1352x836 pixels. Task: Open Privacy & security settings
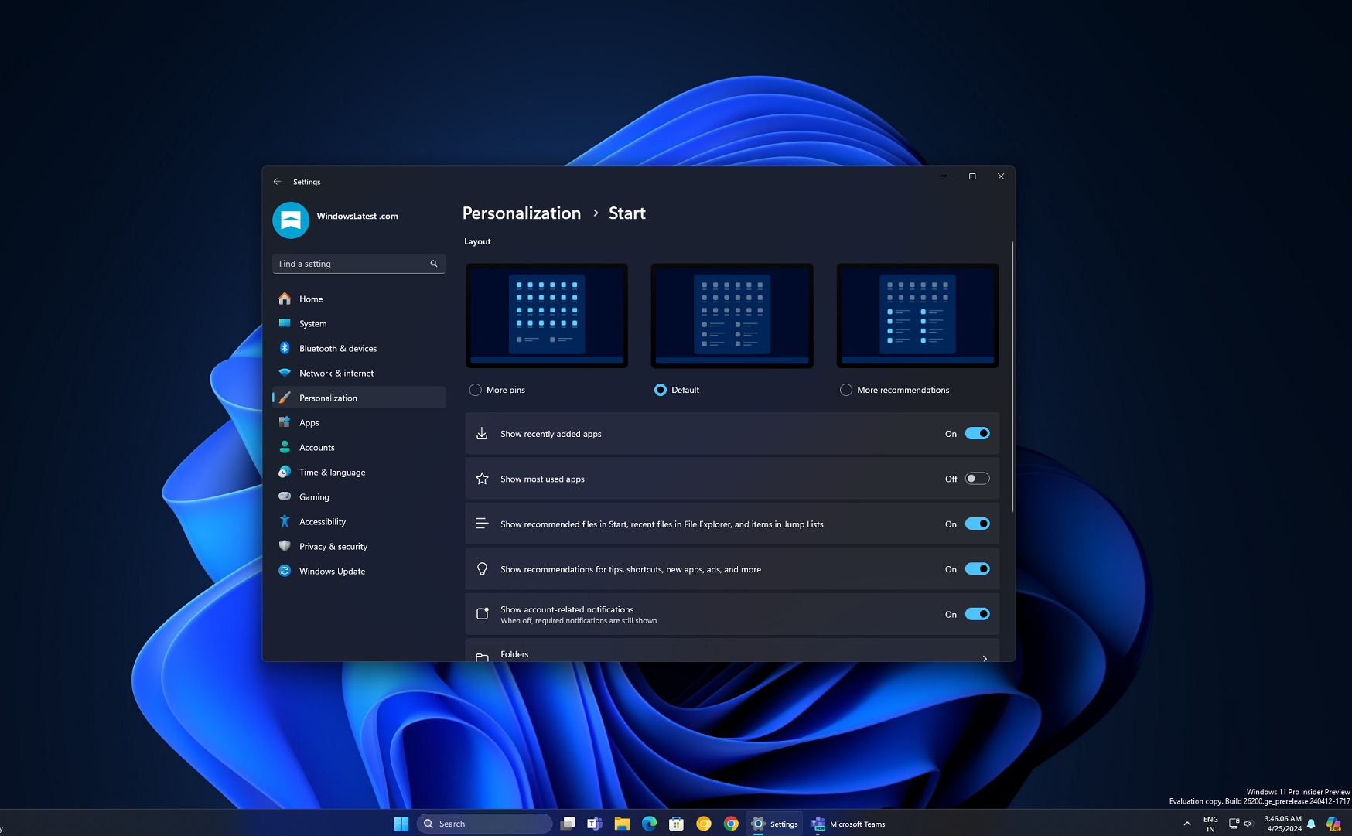point(359,546)
